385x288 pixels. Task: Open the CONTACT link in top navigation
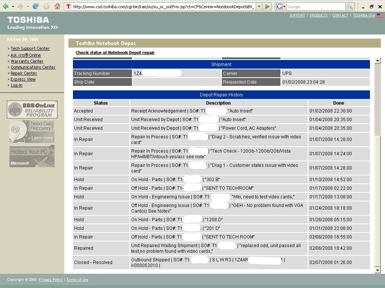click(340, 15)
